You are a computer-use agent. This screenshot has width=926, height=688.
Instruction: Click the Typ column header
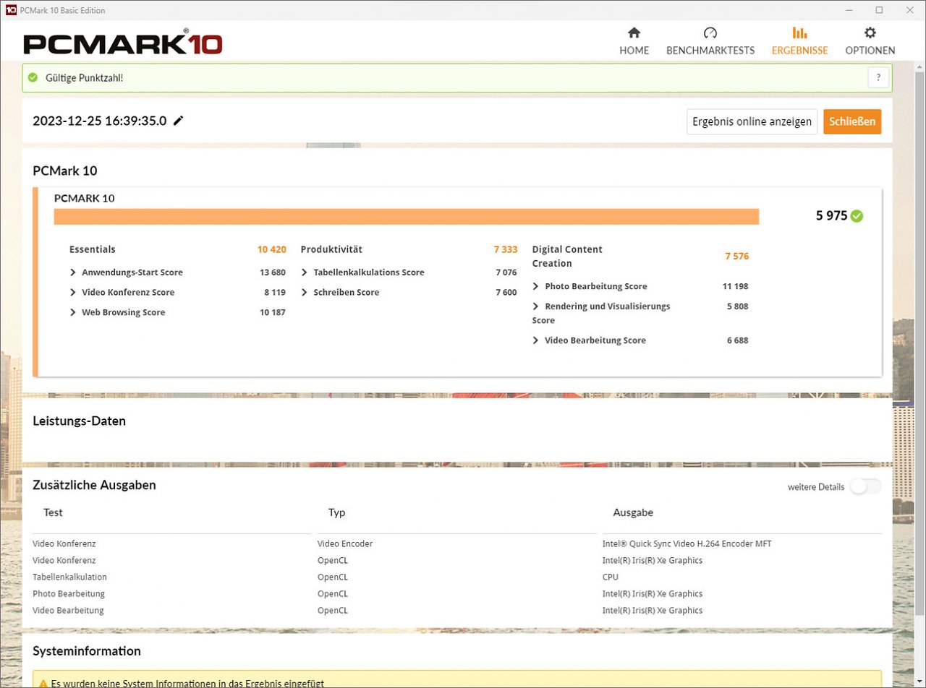pos(336,512)
